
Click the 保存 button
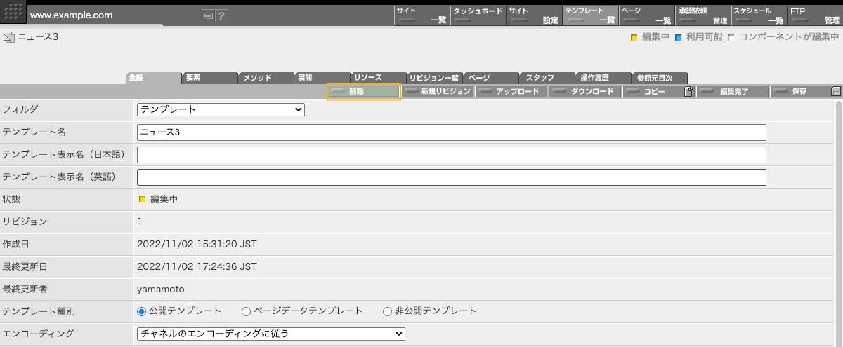[806, 91]
